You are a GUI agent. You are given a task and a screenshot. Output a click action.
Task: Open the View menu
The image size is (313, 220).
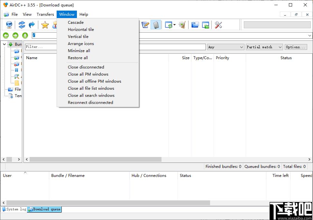tap(27, 14)
